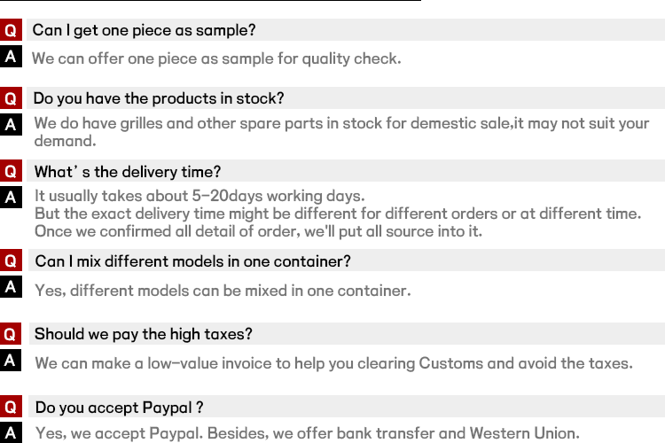Click the Q icon beside mix models question

pos(11,261)
